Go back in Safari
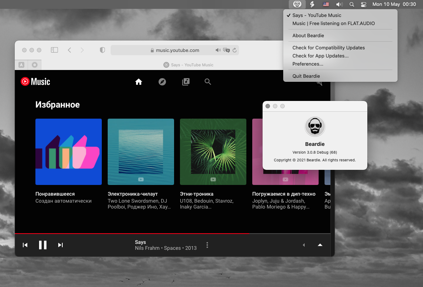The image size is (423, 287). click(69, 50)
